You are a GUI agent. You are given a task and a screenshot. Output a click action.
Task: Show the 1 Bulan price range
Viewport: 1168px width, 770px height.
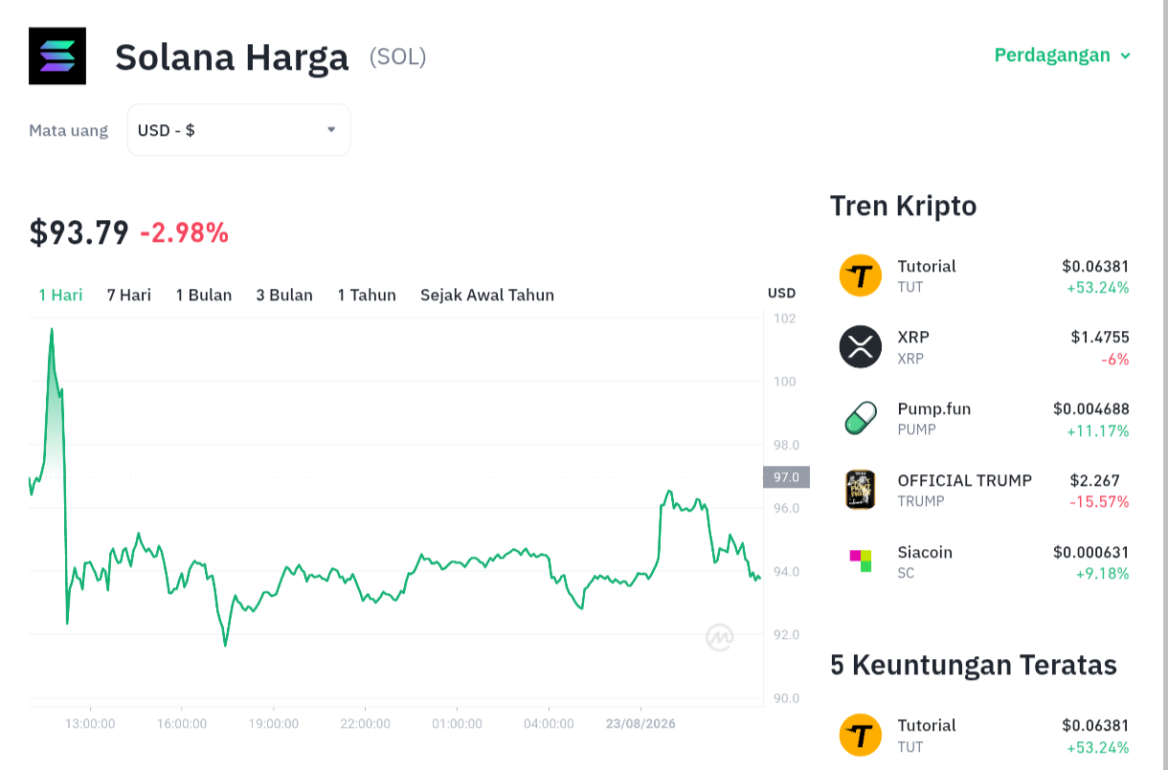tap(204, 295)
